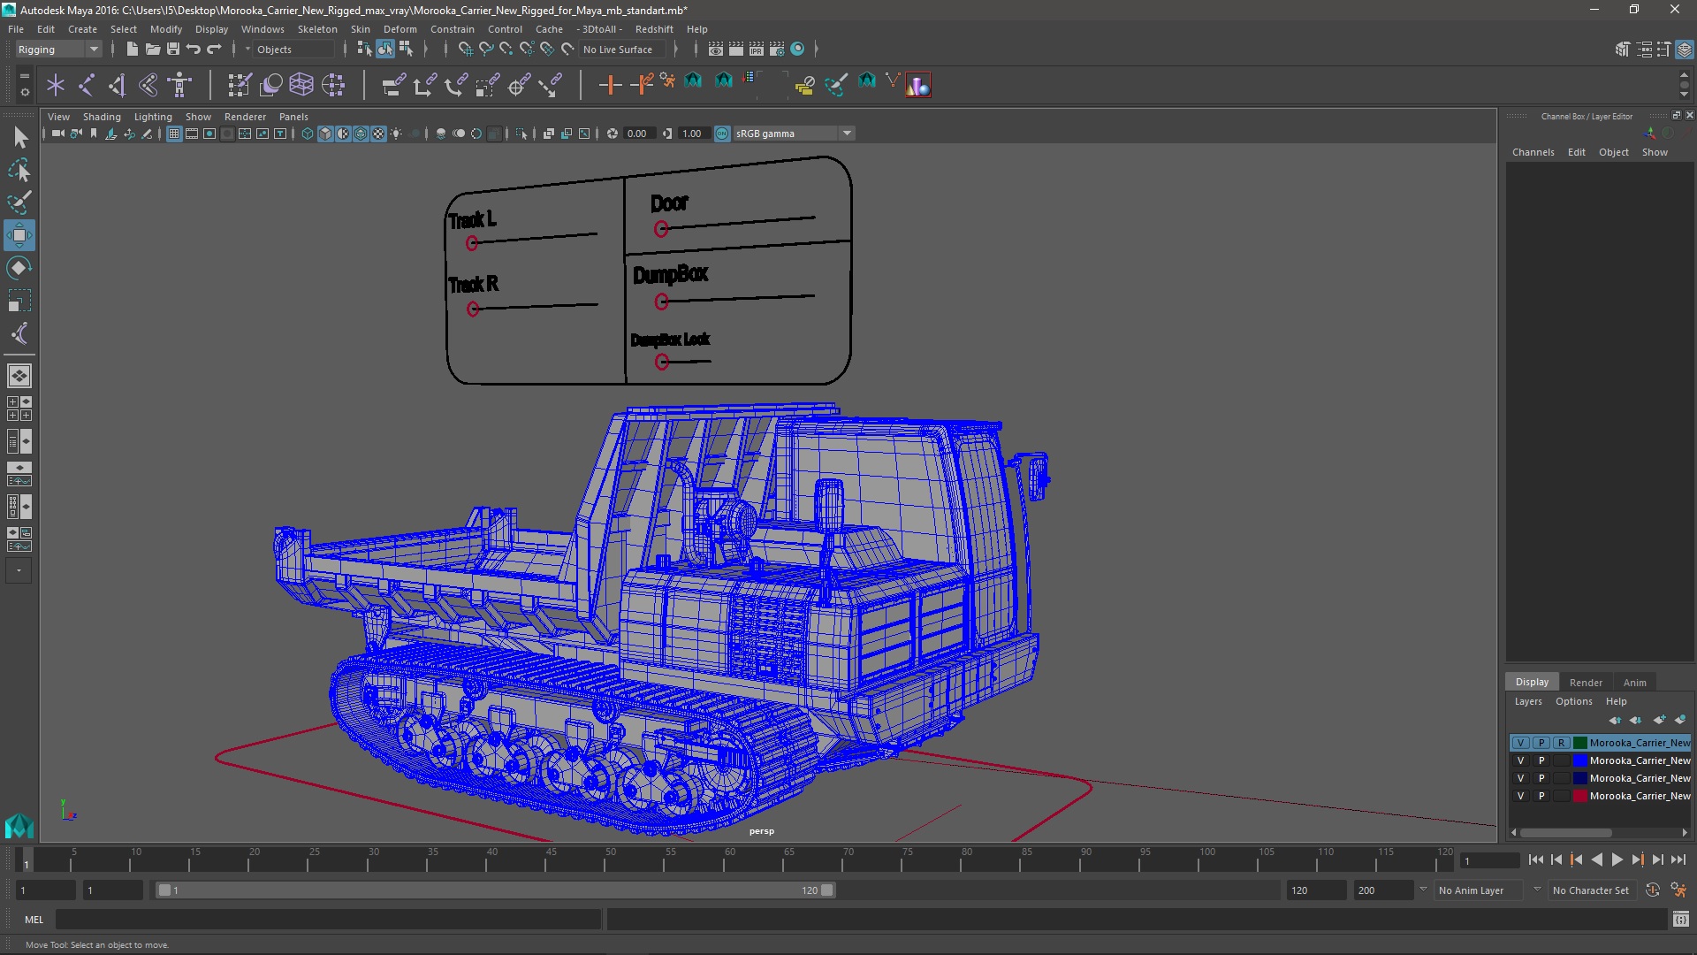Viewport: 1697px width, 955px height.
Task: Create a new empty layer in Layer Editor
Action: [1659, 720]
